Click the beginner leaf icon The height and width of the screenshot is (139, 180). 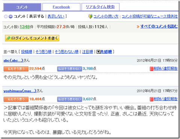(90, 16)
